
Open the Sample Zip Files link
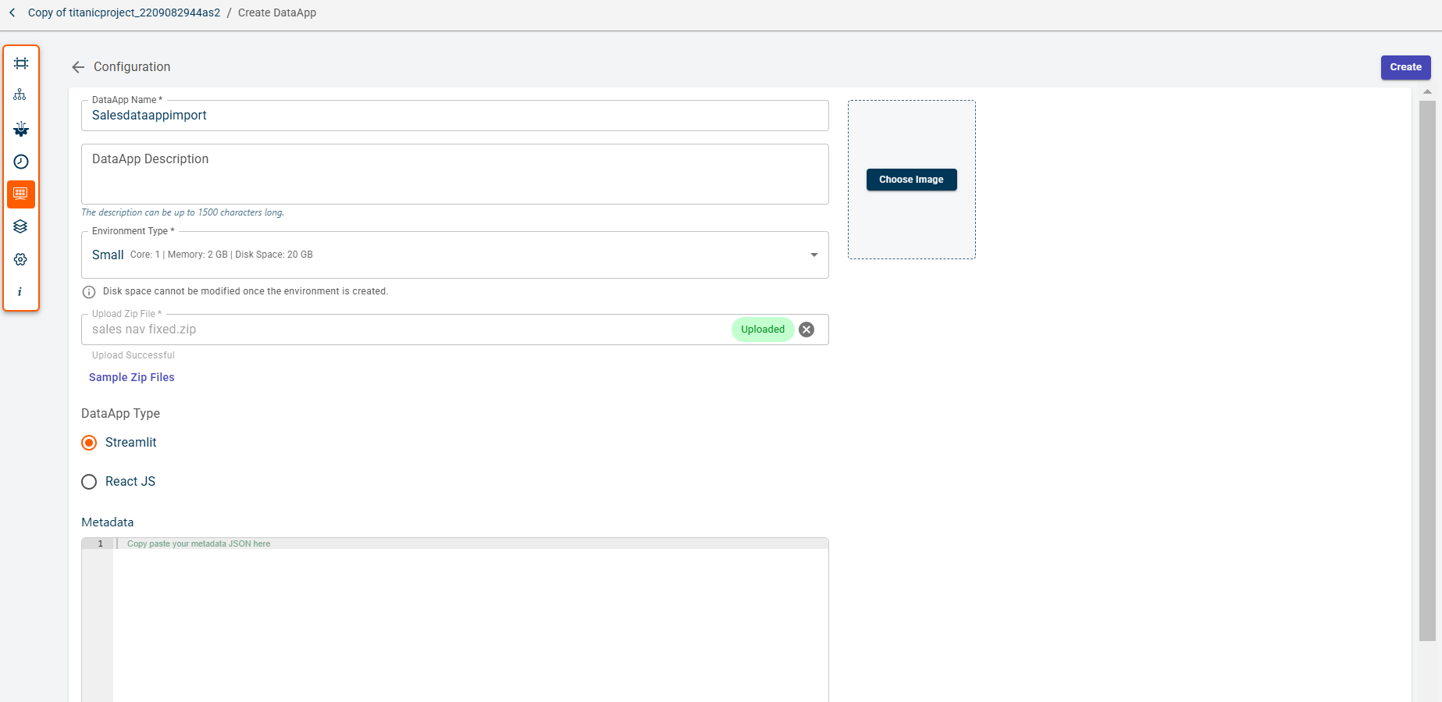(x=132, y=377)
